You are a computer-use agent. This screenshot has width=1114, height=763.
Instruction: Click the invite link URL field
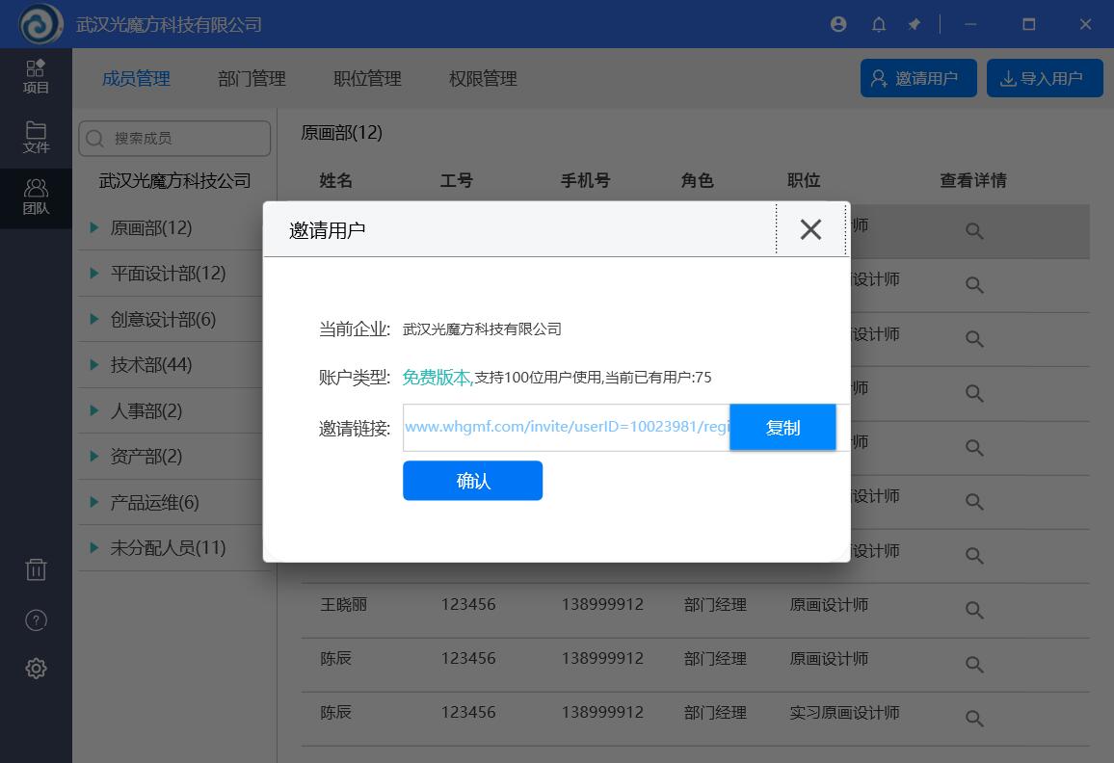(x=567, y=427)
